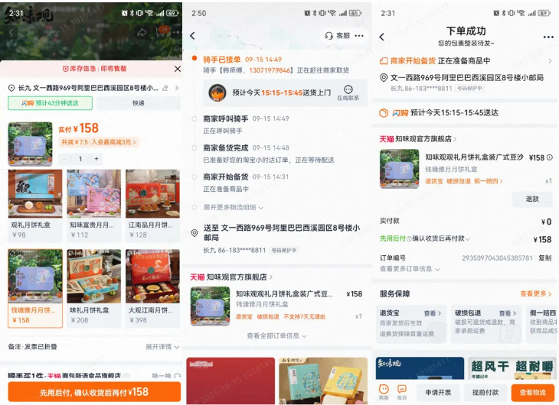Viewport: 559px width, 405px height.
Task: Expand 查看更多订单信息
Action: (410, 269)
